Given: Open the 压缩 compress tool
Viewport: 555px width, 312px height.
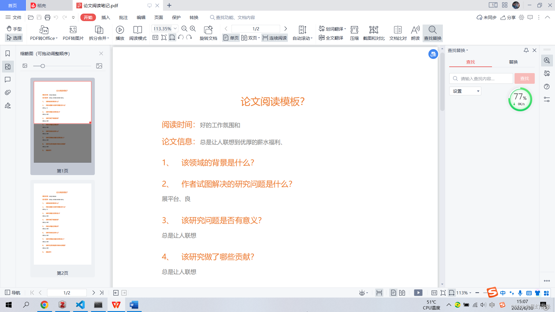Looking at the screenshot, I should [x=354, y=33].
